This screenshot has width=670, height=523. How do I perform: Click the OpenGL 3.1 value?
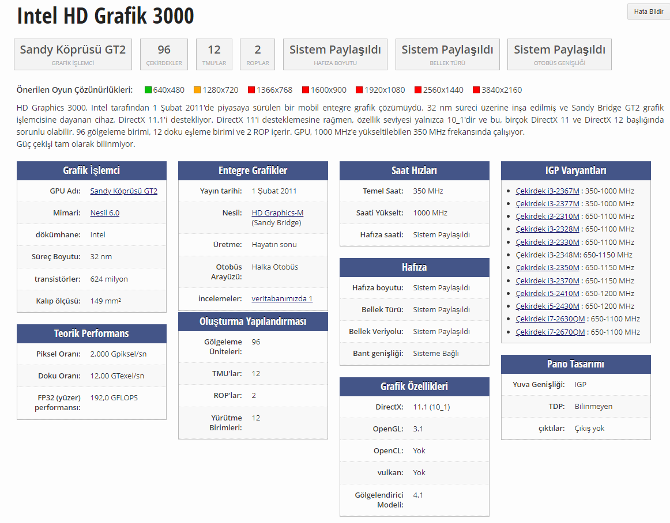418,429
